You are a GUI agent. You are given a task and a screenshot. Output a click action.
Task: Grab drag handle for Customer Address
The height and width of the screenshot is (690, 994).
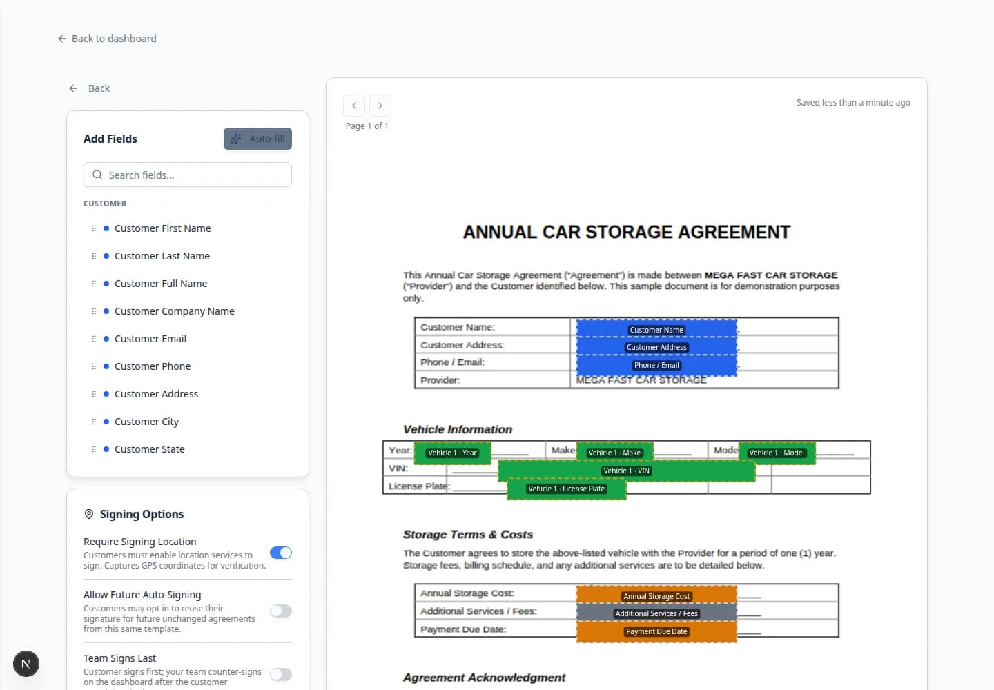click(x=94, y=394)
